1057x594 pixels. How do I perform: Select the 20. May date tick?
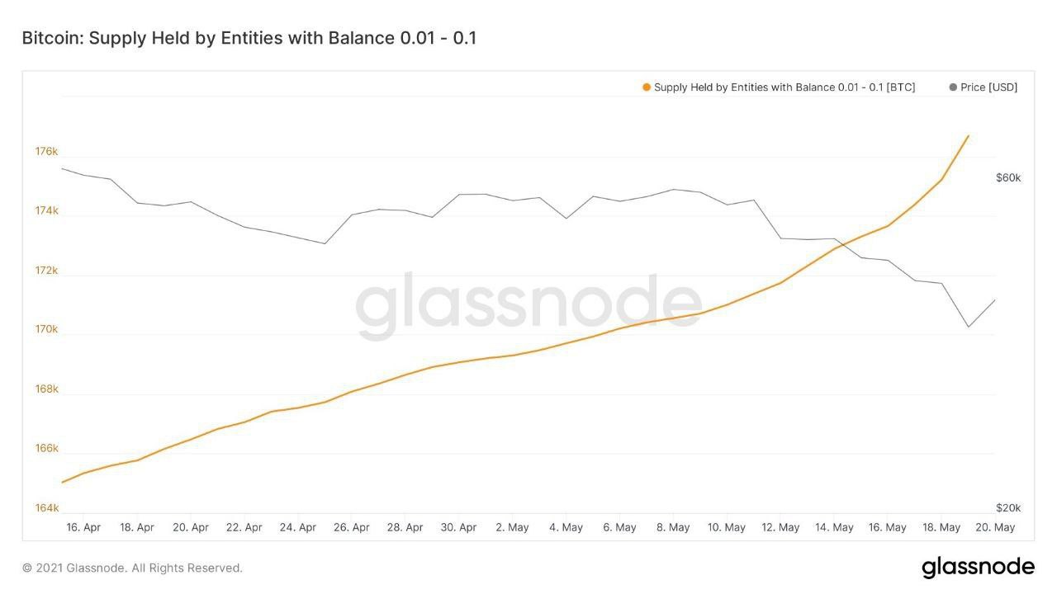point(995,527)
